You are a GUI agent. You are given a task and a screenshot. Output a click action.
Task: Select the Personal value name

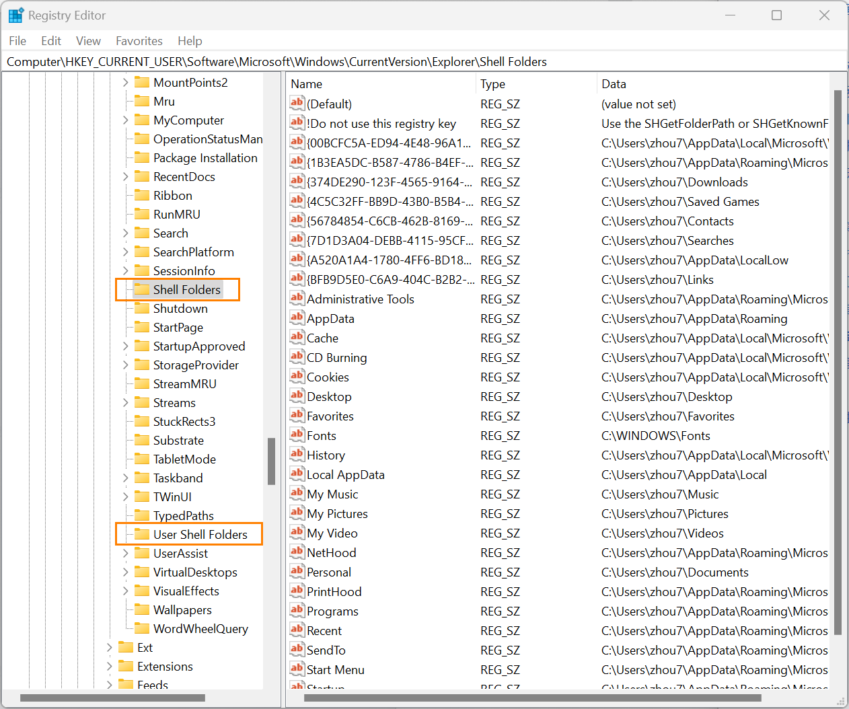(x=329, y=572)
